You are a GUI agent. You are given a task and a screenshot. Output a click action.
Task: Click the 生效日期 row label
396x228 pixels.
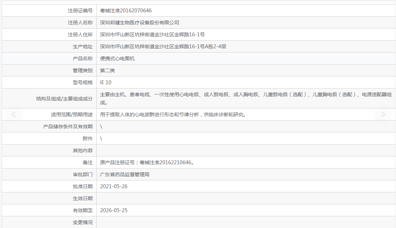click(x=83, y=198)
